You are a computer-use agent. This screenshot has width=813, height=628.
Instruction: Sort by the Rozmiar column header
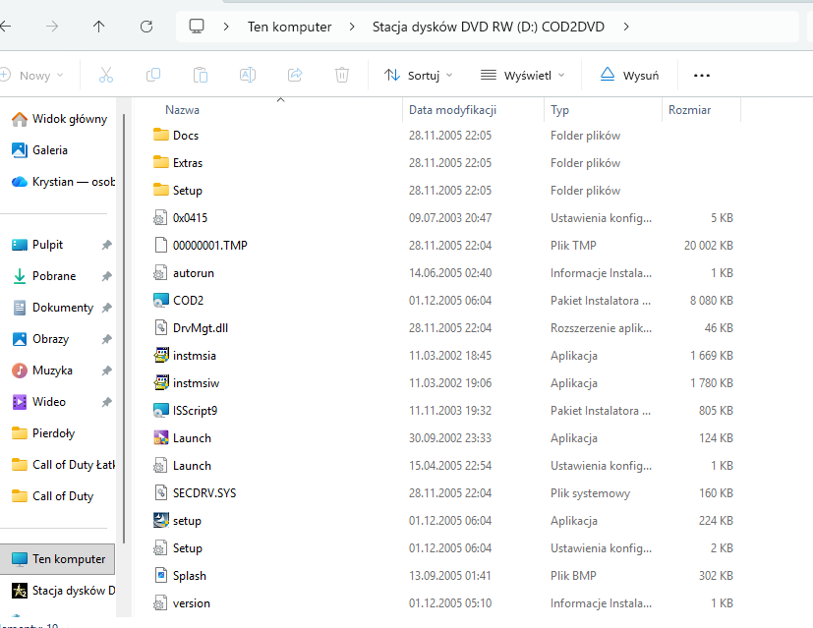tap(689, 110)
